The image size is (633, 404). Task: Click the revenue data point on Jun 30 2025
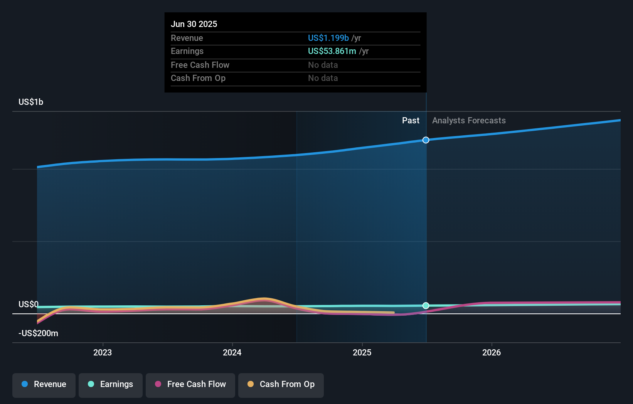tap(426, 140)
